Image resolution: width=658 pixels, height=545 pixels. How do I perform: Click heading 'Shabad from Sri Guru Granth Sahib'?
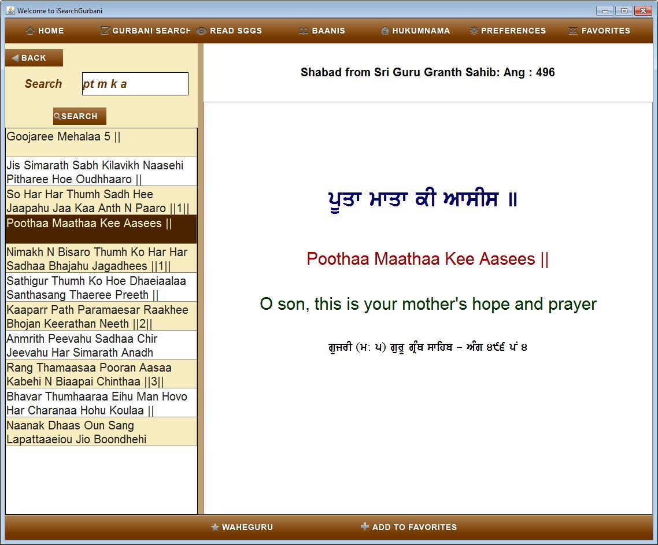[x=428, y=72]
